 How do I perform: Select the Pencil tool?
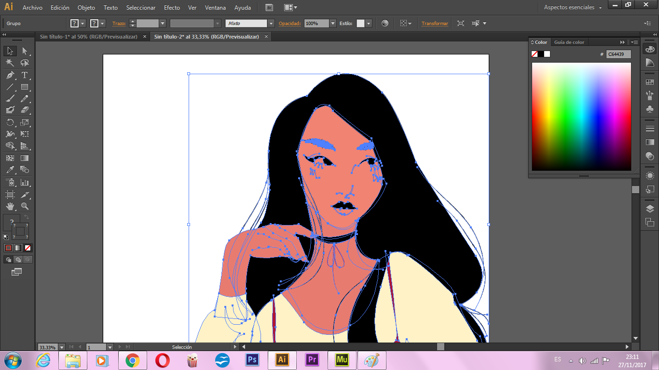pos(25,99)
